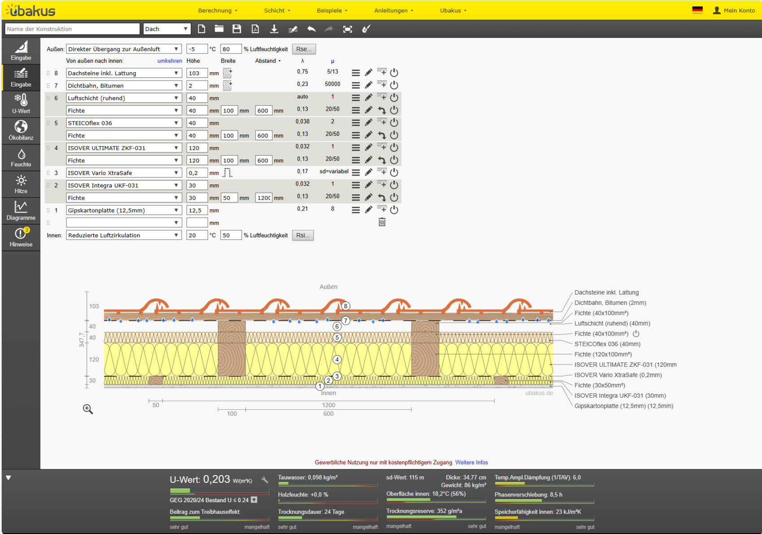
Task: Switch to the active Eingabe layer tab
Action: point(21,78)
